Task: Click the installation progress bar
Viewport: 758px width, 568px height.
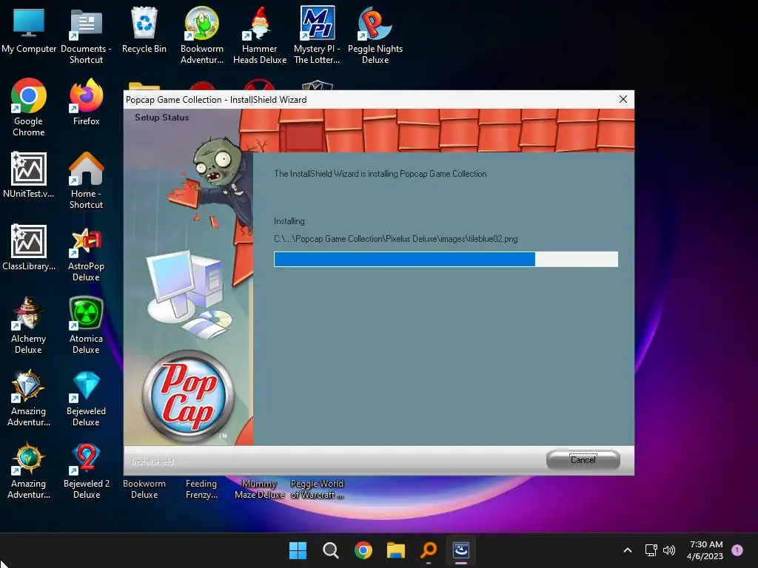Action: coord(446,259)
